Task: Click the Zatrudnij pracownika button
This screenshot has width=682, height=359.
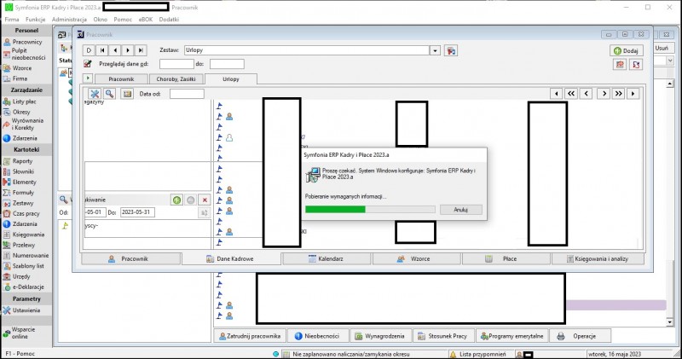Action: point(250,336)
